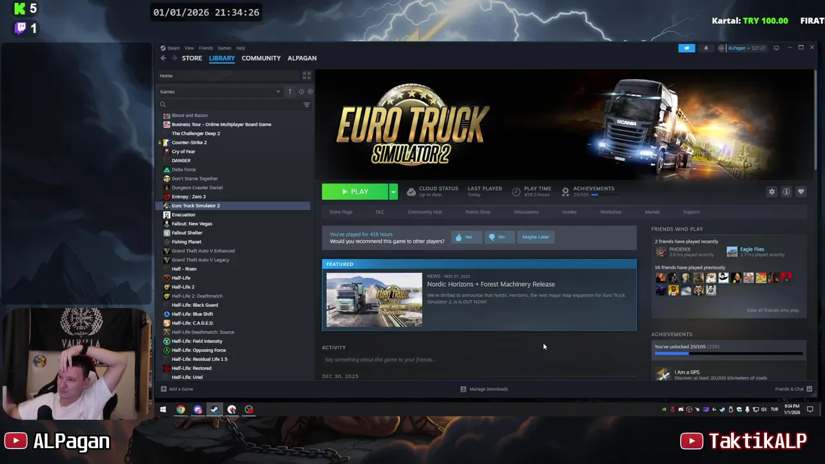Click the play time clock icon
825x464 pixels.
click(516, 191)
